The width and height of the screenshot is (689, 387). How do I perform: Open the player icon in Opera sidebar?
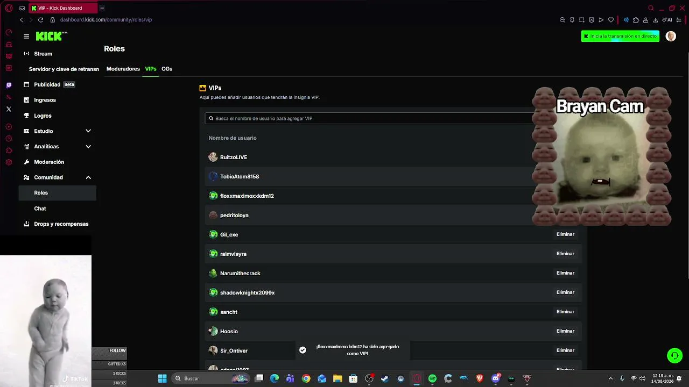(9, 127)
